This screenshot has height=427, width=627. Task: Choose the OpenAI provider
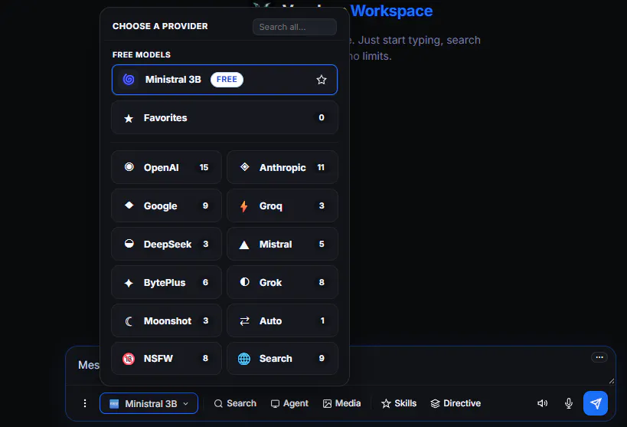coord(166,167)
